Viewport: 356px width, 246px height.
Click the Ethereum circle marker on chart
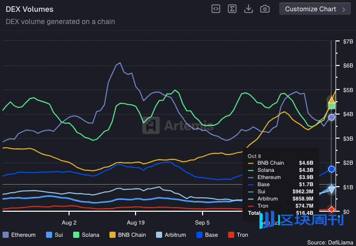331,117
